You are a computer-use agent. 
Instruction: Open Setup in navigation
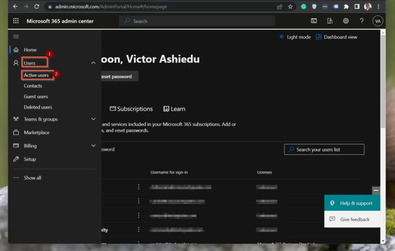click(x=30, y=159)
